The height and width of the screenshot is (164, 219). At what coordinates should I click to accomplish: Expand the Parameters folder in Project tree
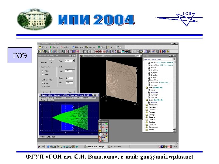click(147, 105)
